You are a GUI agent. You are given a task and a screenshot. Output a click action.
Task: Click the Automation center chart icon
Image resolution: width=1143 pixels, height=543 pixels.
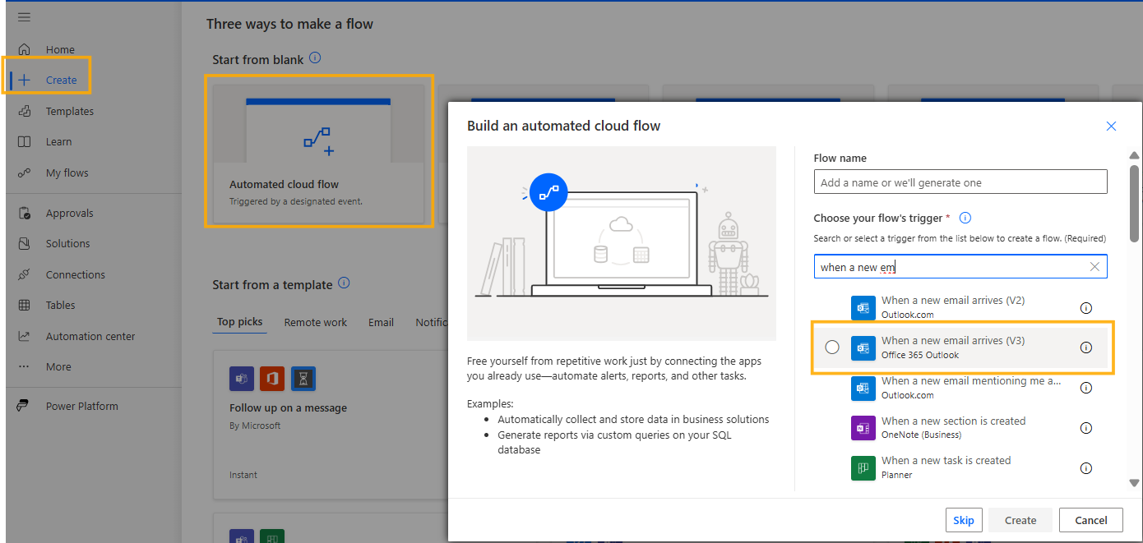point(25,336)
